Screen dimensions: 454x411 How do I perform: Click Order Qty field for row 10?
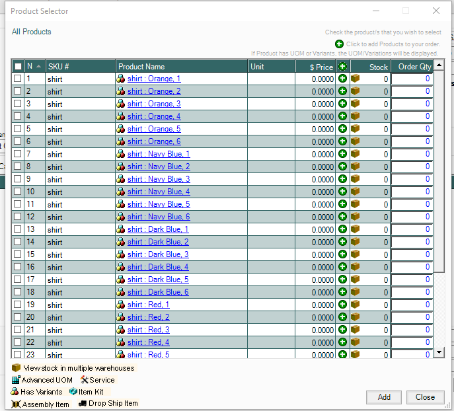click(x=411, y=192)
